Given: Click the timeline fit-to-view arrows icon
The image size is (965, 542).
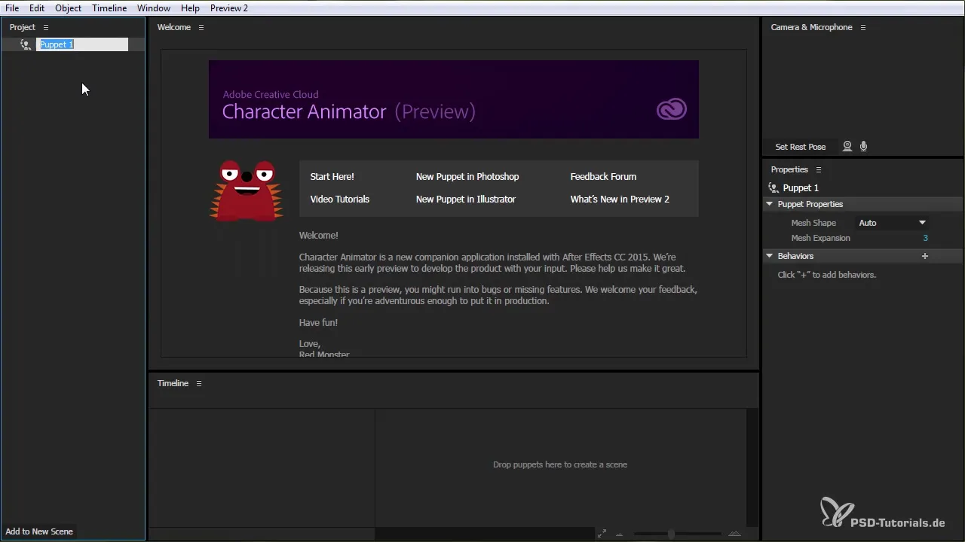Looking at the screenshot, I should (x=602, y=534).
